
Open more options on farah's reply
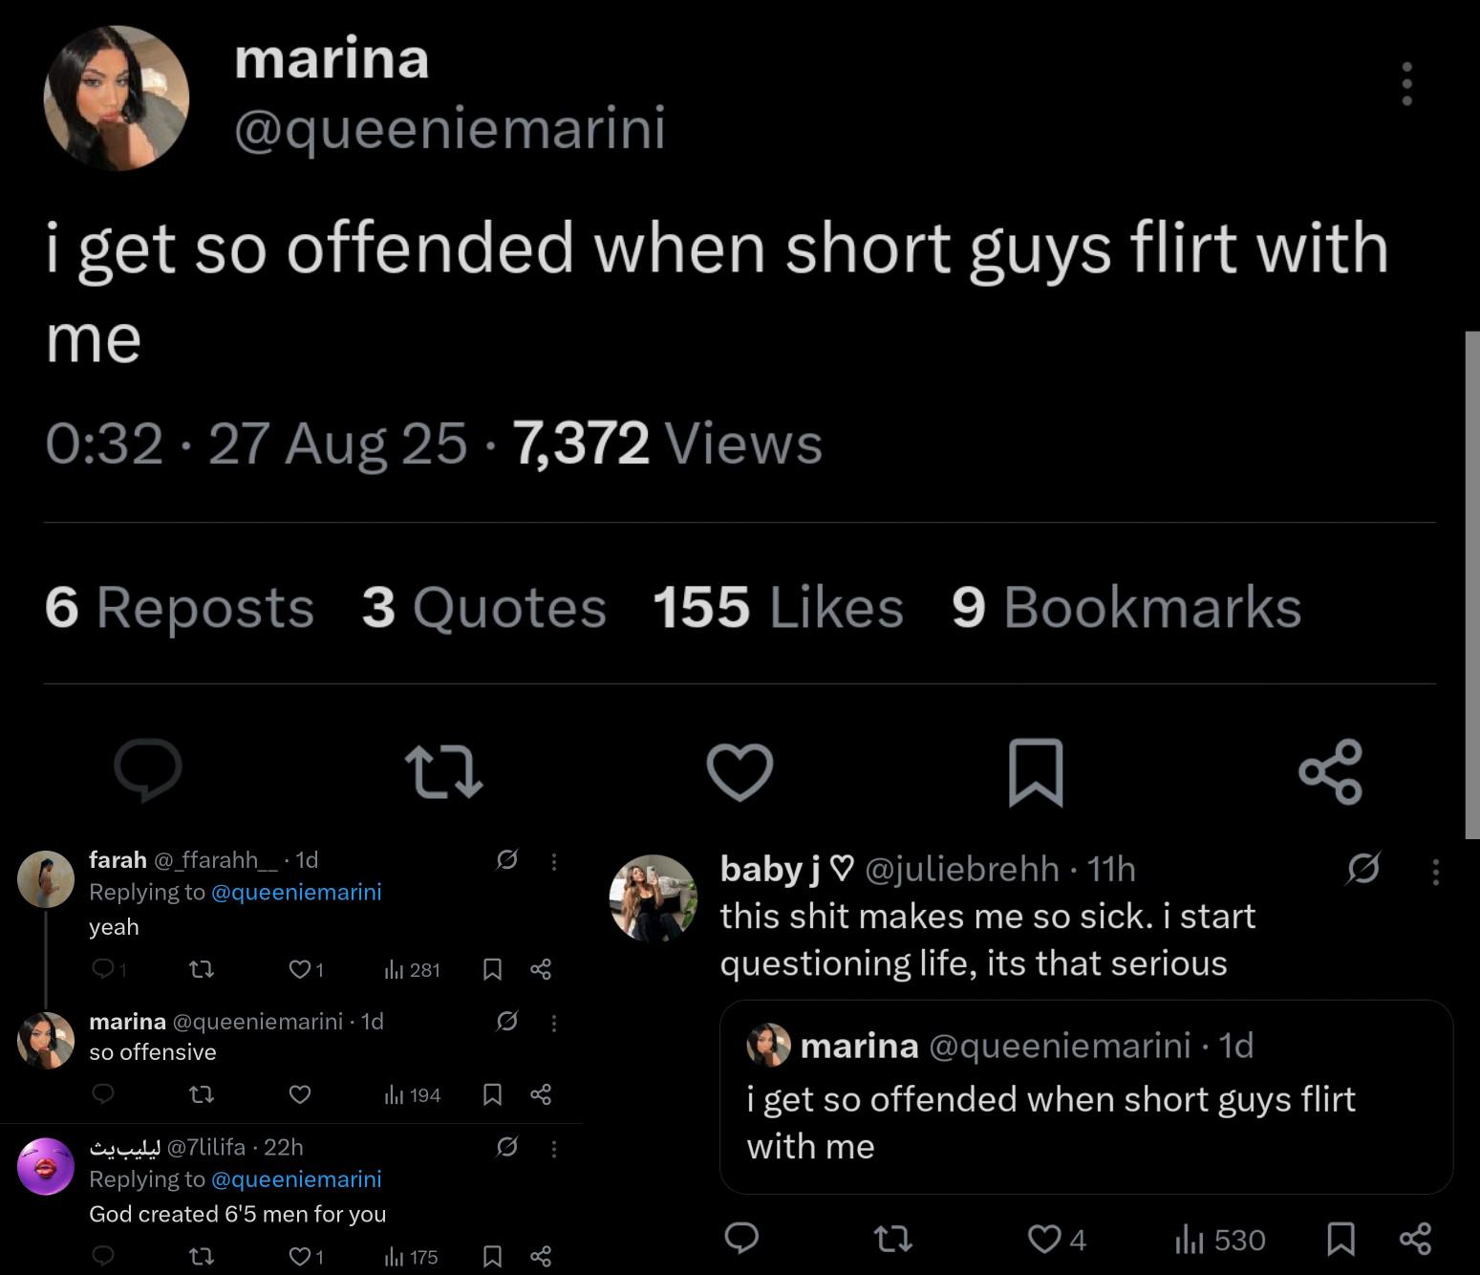point(554,861)
